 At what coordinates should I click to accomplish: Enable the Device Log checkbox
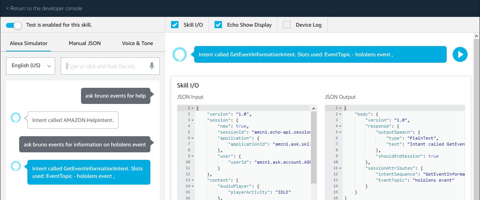coord(287,25)
